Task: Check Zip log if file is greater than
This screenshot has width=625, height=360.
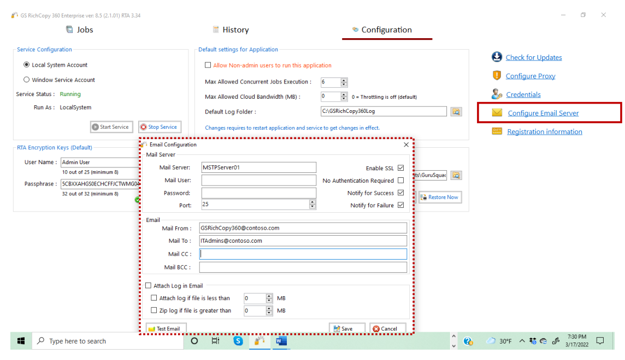Action: coord(154,310)
